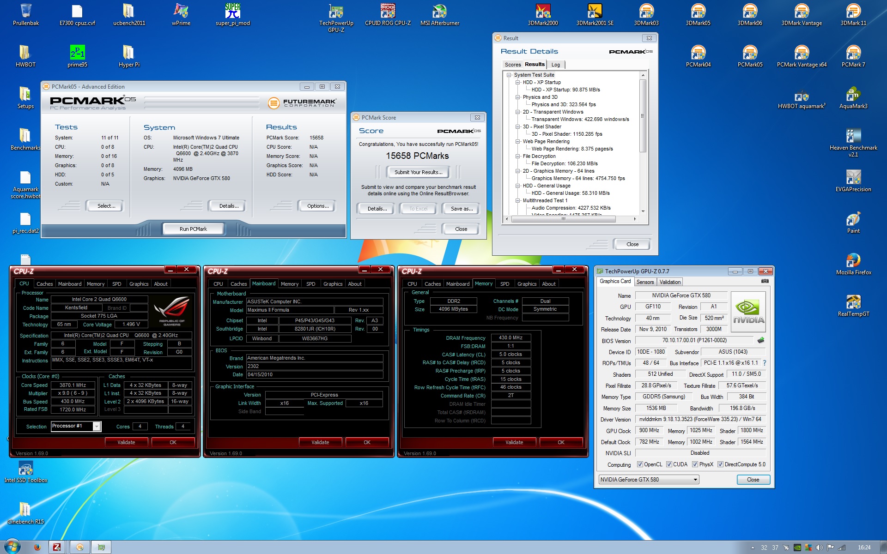This screenshot has height=554, width=887.
Task: Click Result tree vertical scrollbar
Action: [643, 116]
